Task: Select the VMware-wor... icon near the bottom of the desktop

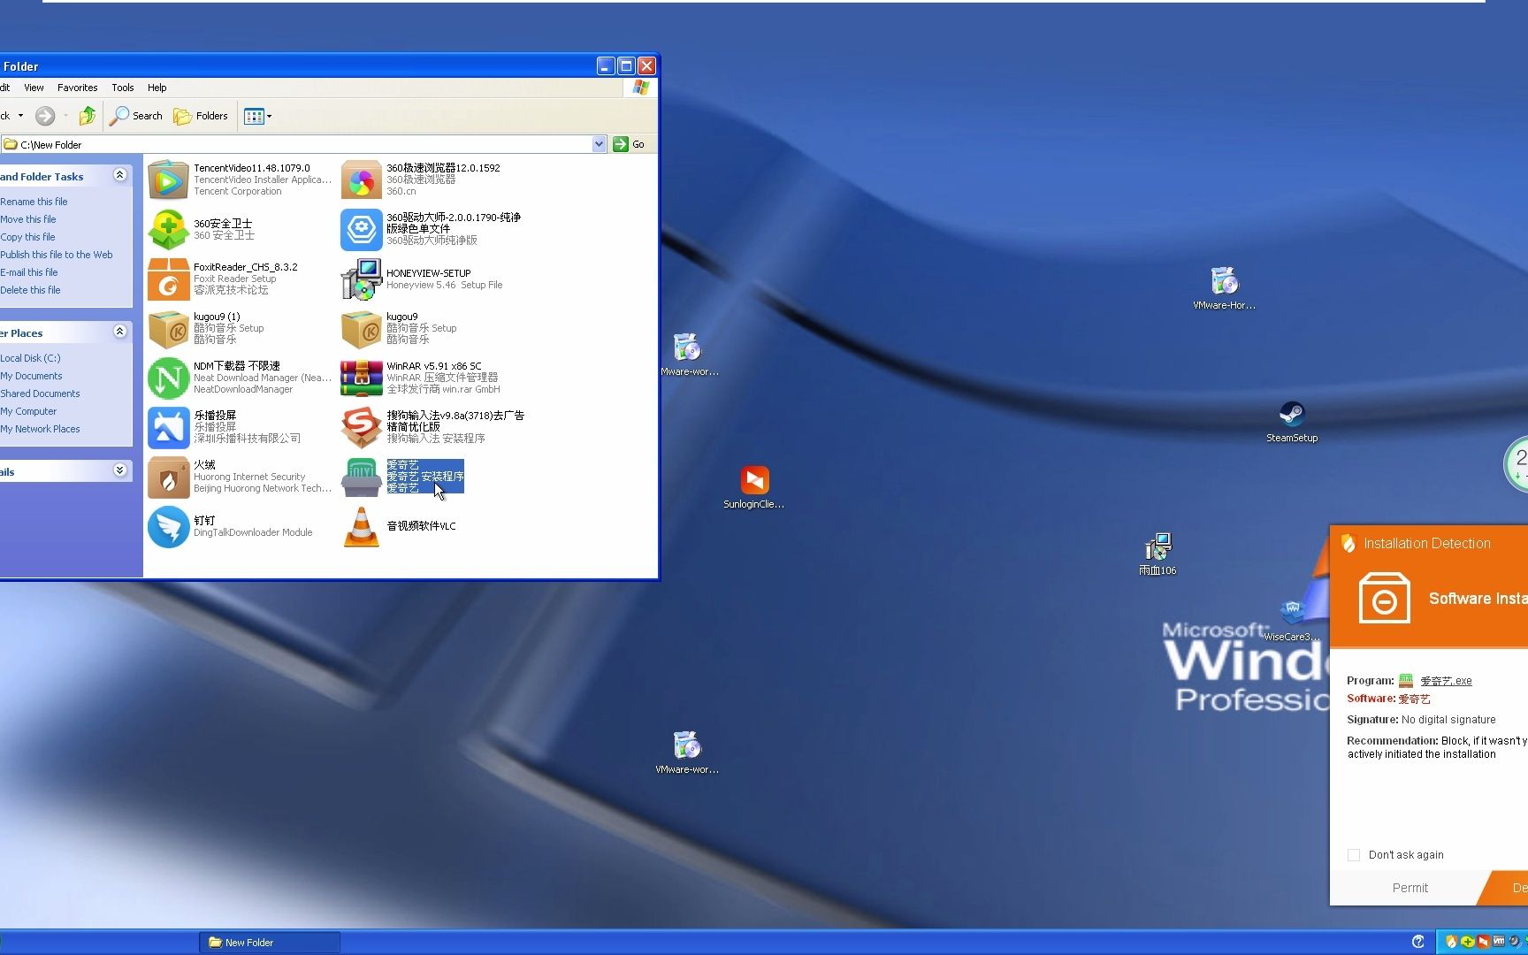Action: point(687,745)
